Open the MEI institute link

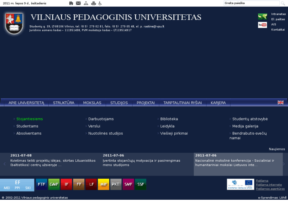[7, 188]
